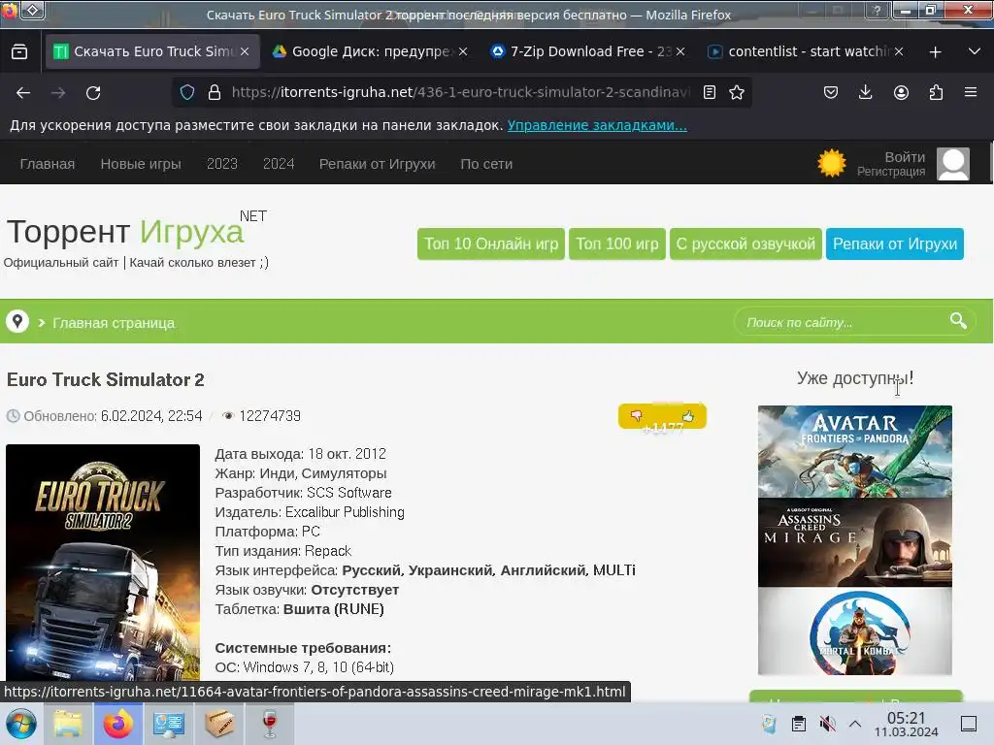Click Топ 100 игр button
994x745 pixels.
click(x=616, y=243)
